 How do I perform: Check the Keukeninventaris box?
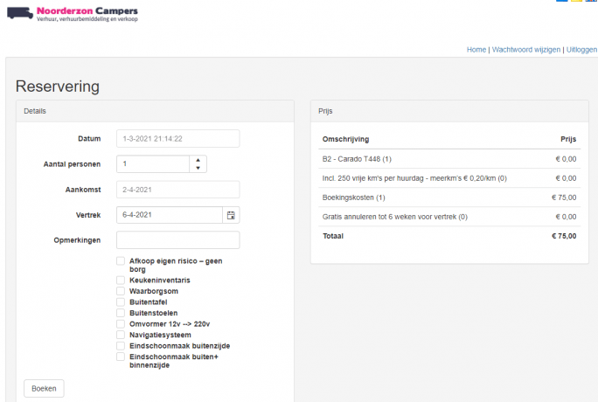(121, 280)
